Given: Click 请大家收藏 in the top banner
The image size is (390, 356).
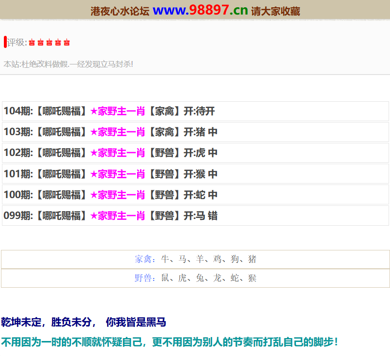Looking at the screenshot, I should point(275,11).
